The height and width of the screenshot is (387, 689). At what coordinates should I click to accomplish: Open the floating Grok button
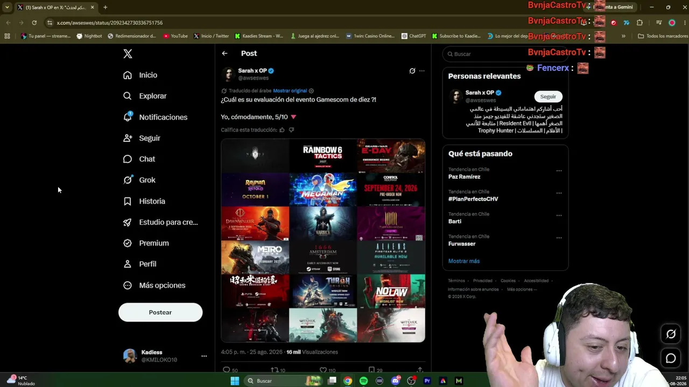671,334
